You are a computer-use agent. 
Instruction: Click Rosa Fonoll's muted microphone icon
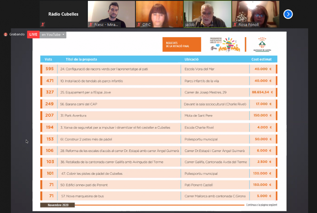[235, 25]
